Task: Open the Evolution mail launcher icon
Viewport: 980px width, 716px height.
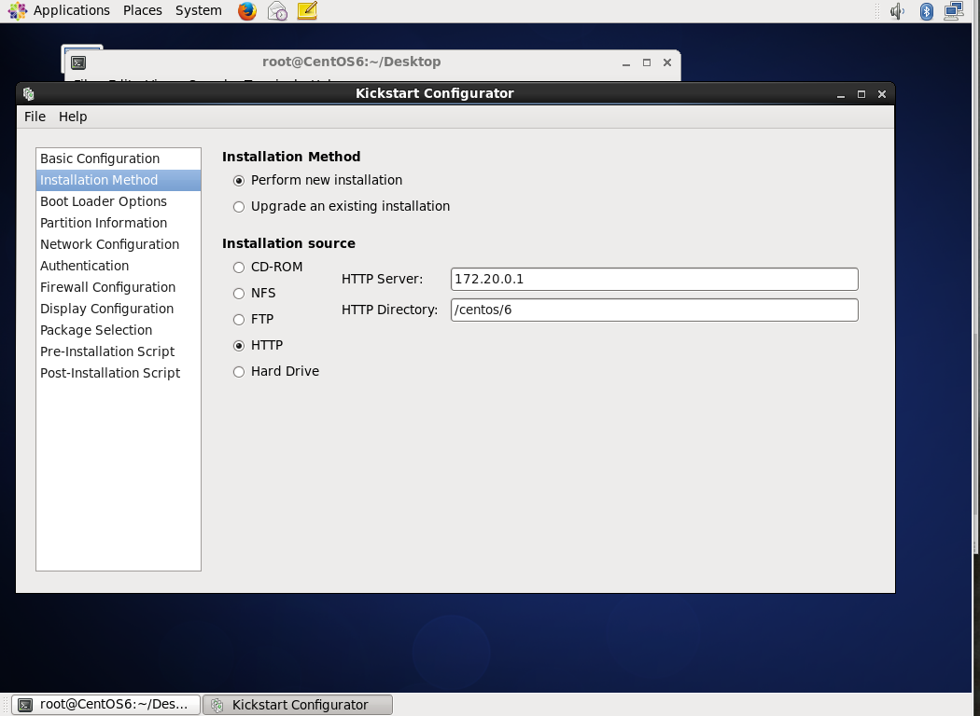Action: (277, 10)
